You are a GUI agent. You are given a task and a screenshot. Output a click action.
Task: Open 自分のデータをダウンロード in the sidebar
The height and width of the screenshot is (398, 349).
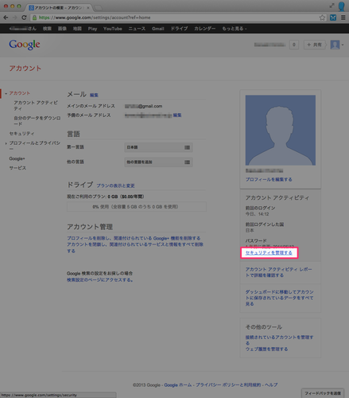tap(37, 121)
